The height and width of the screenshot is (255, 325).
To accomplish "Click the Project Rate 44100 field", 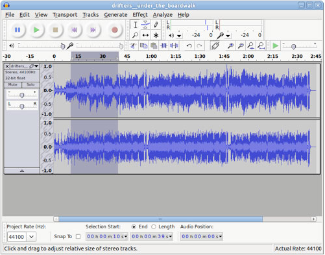I will pyautogui.click(x=17, y=237).
